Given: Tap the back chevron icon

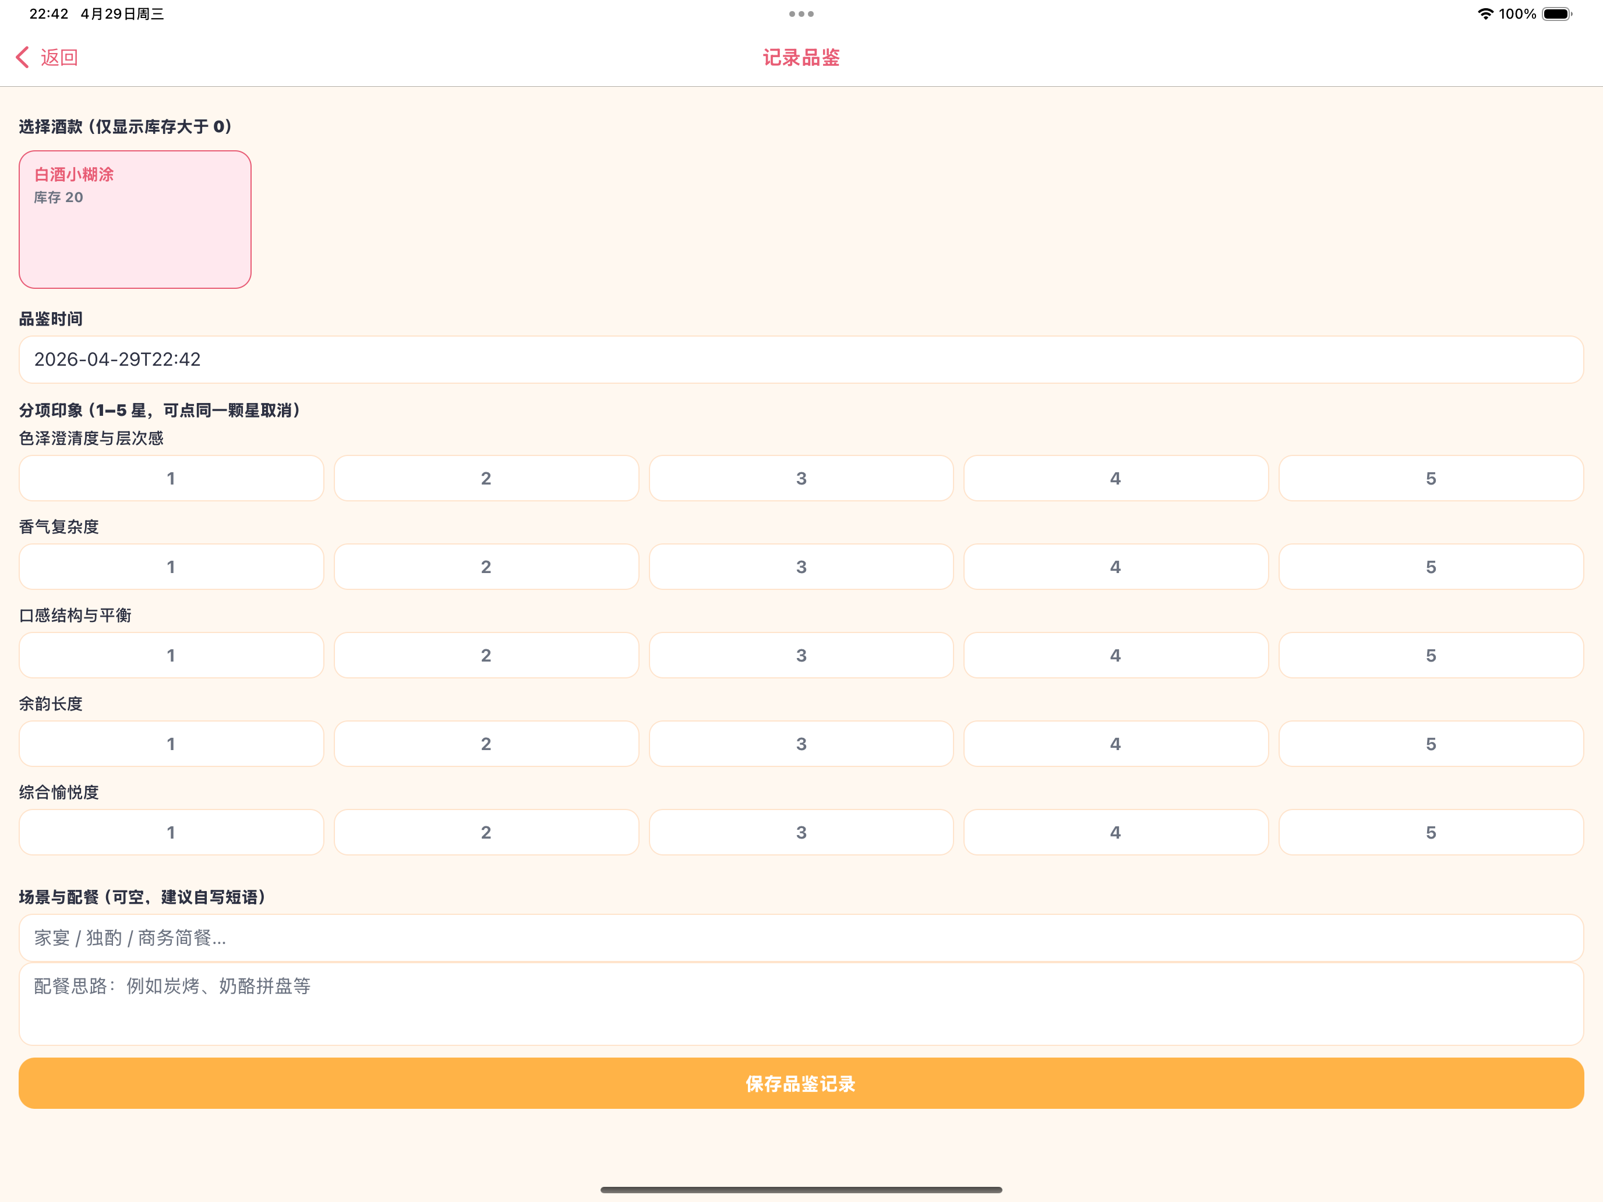Looking at the screenshot, I should (x=23, y=57).
